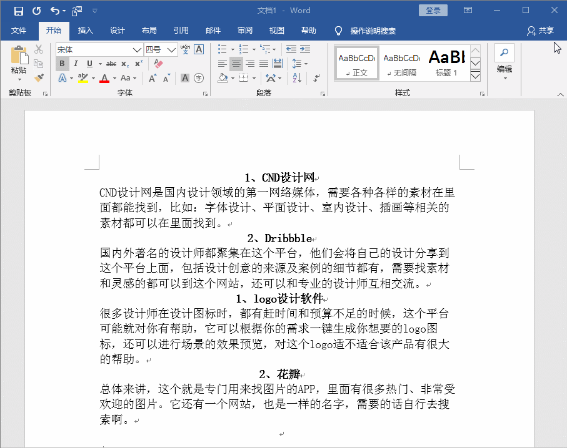
Task: Apply numbered list
Action: [244, 49]
